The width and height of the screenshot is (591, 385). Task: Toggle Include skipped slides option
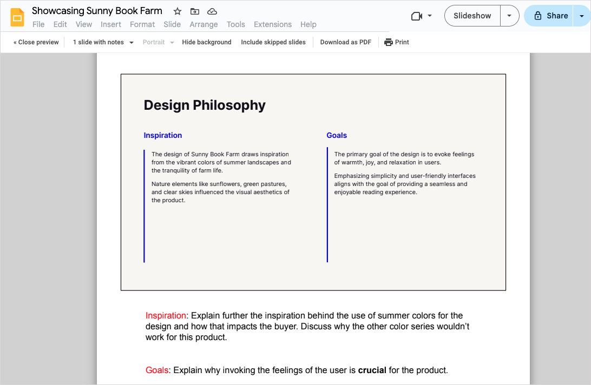tap(273, 42)
